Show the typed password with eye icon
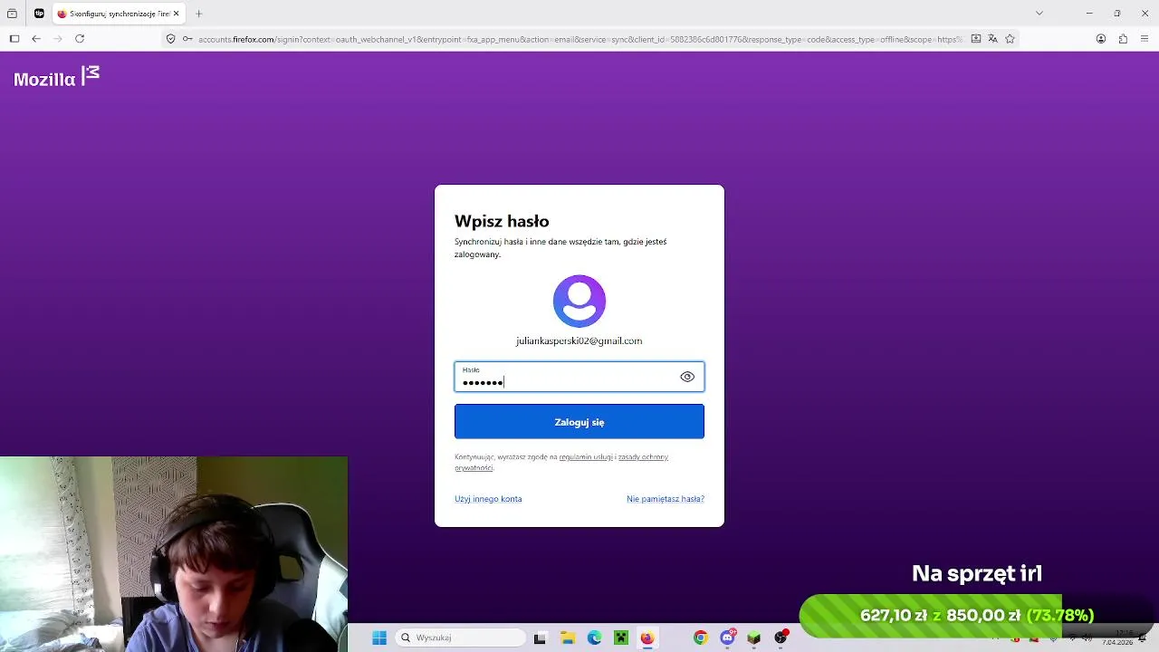Screen dimensions: 1159x652 [x=687, y=377]
